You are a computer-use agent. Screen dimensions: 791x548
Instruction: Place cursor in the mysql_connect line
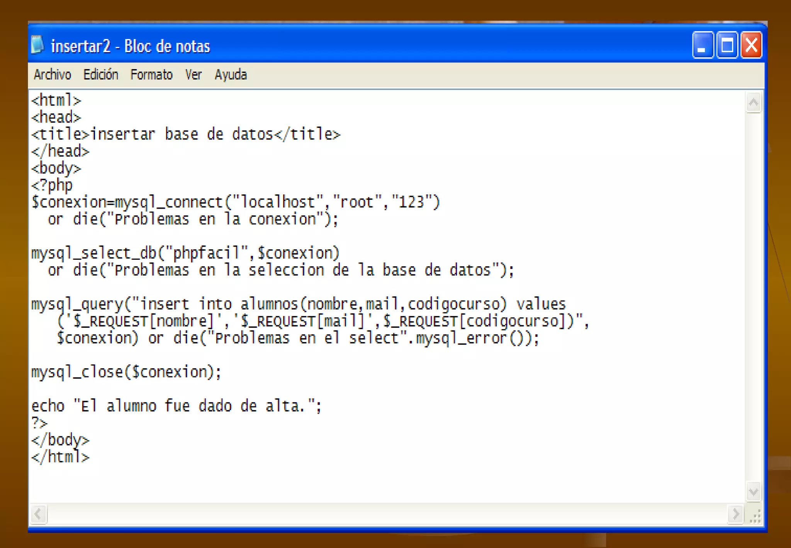pos(236,202)
